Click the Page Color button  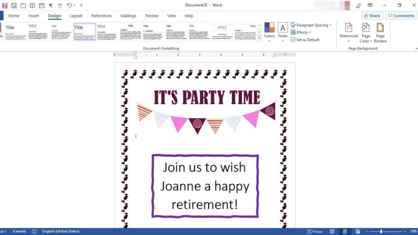pyautogui.click(x=365, y=32)
